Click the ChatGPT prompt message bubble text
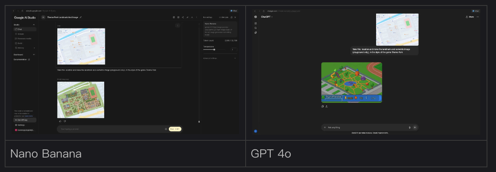 click(381, 51)
